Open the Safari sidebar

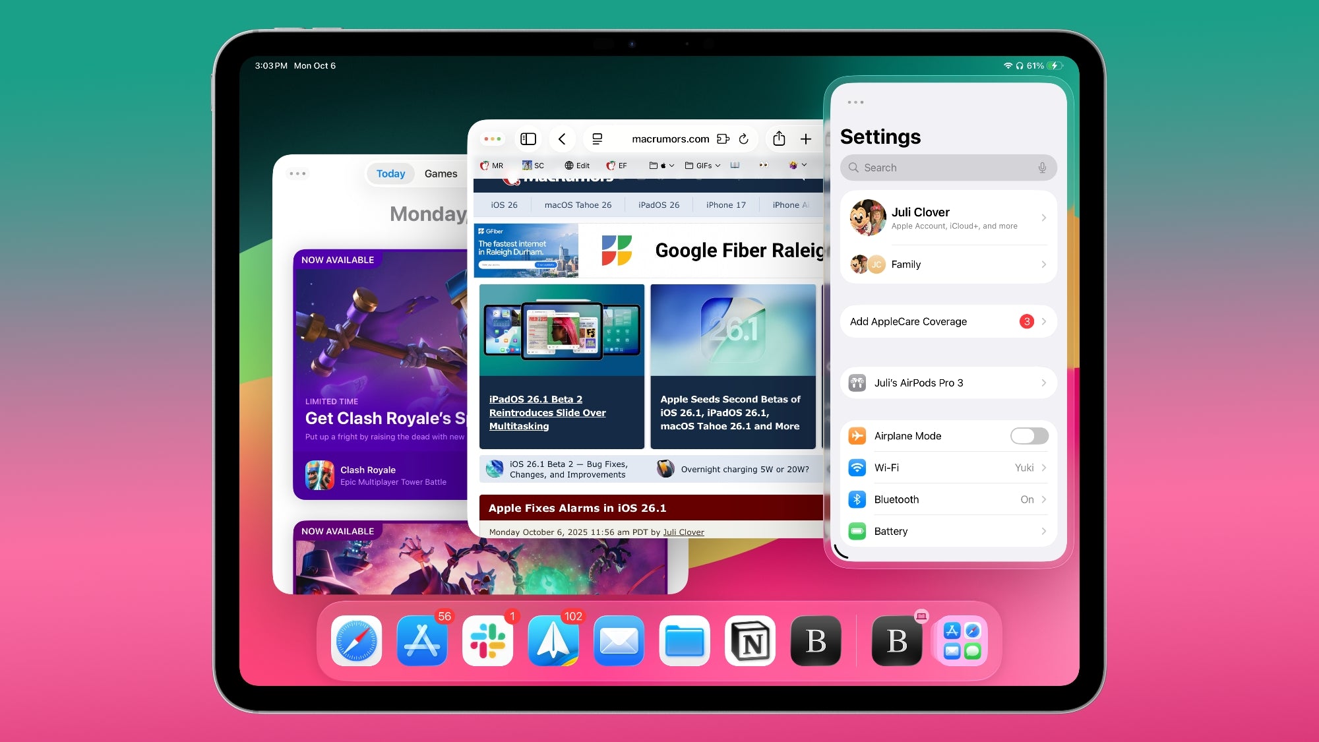pyautogui.click(x=528, y=139)
